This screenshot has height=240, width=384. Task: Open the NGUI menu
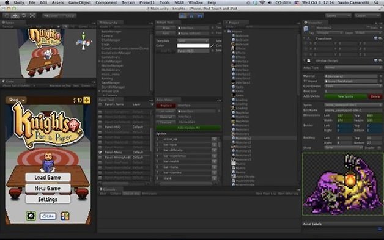point(179,2)
